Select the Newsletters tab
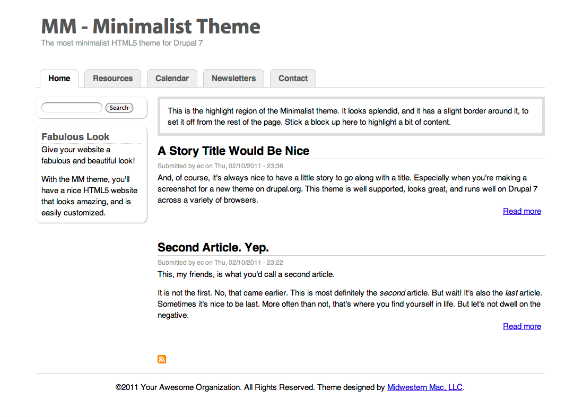Image resolution: width=583 pixels, height=417 pixels. pyautogui.click(x=233, y=79)
